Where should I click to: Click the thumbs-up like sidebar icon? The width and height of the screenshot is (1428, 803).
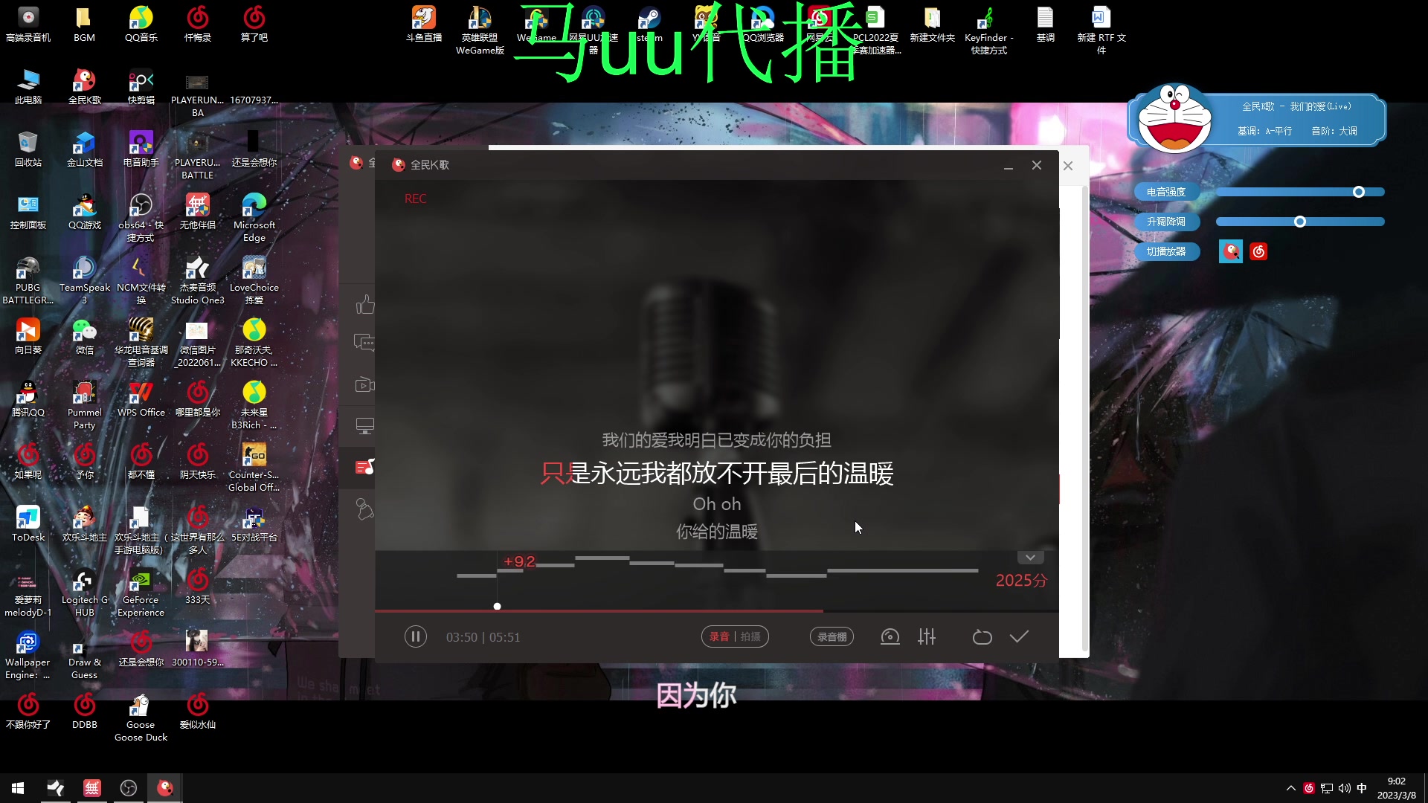pos(364,304)
